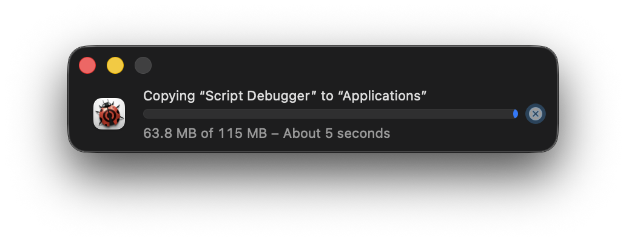Screen dimensions: 626x242
Task: Click the "About 5 seconds" time estimate
Action: pos(337,133)
